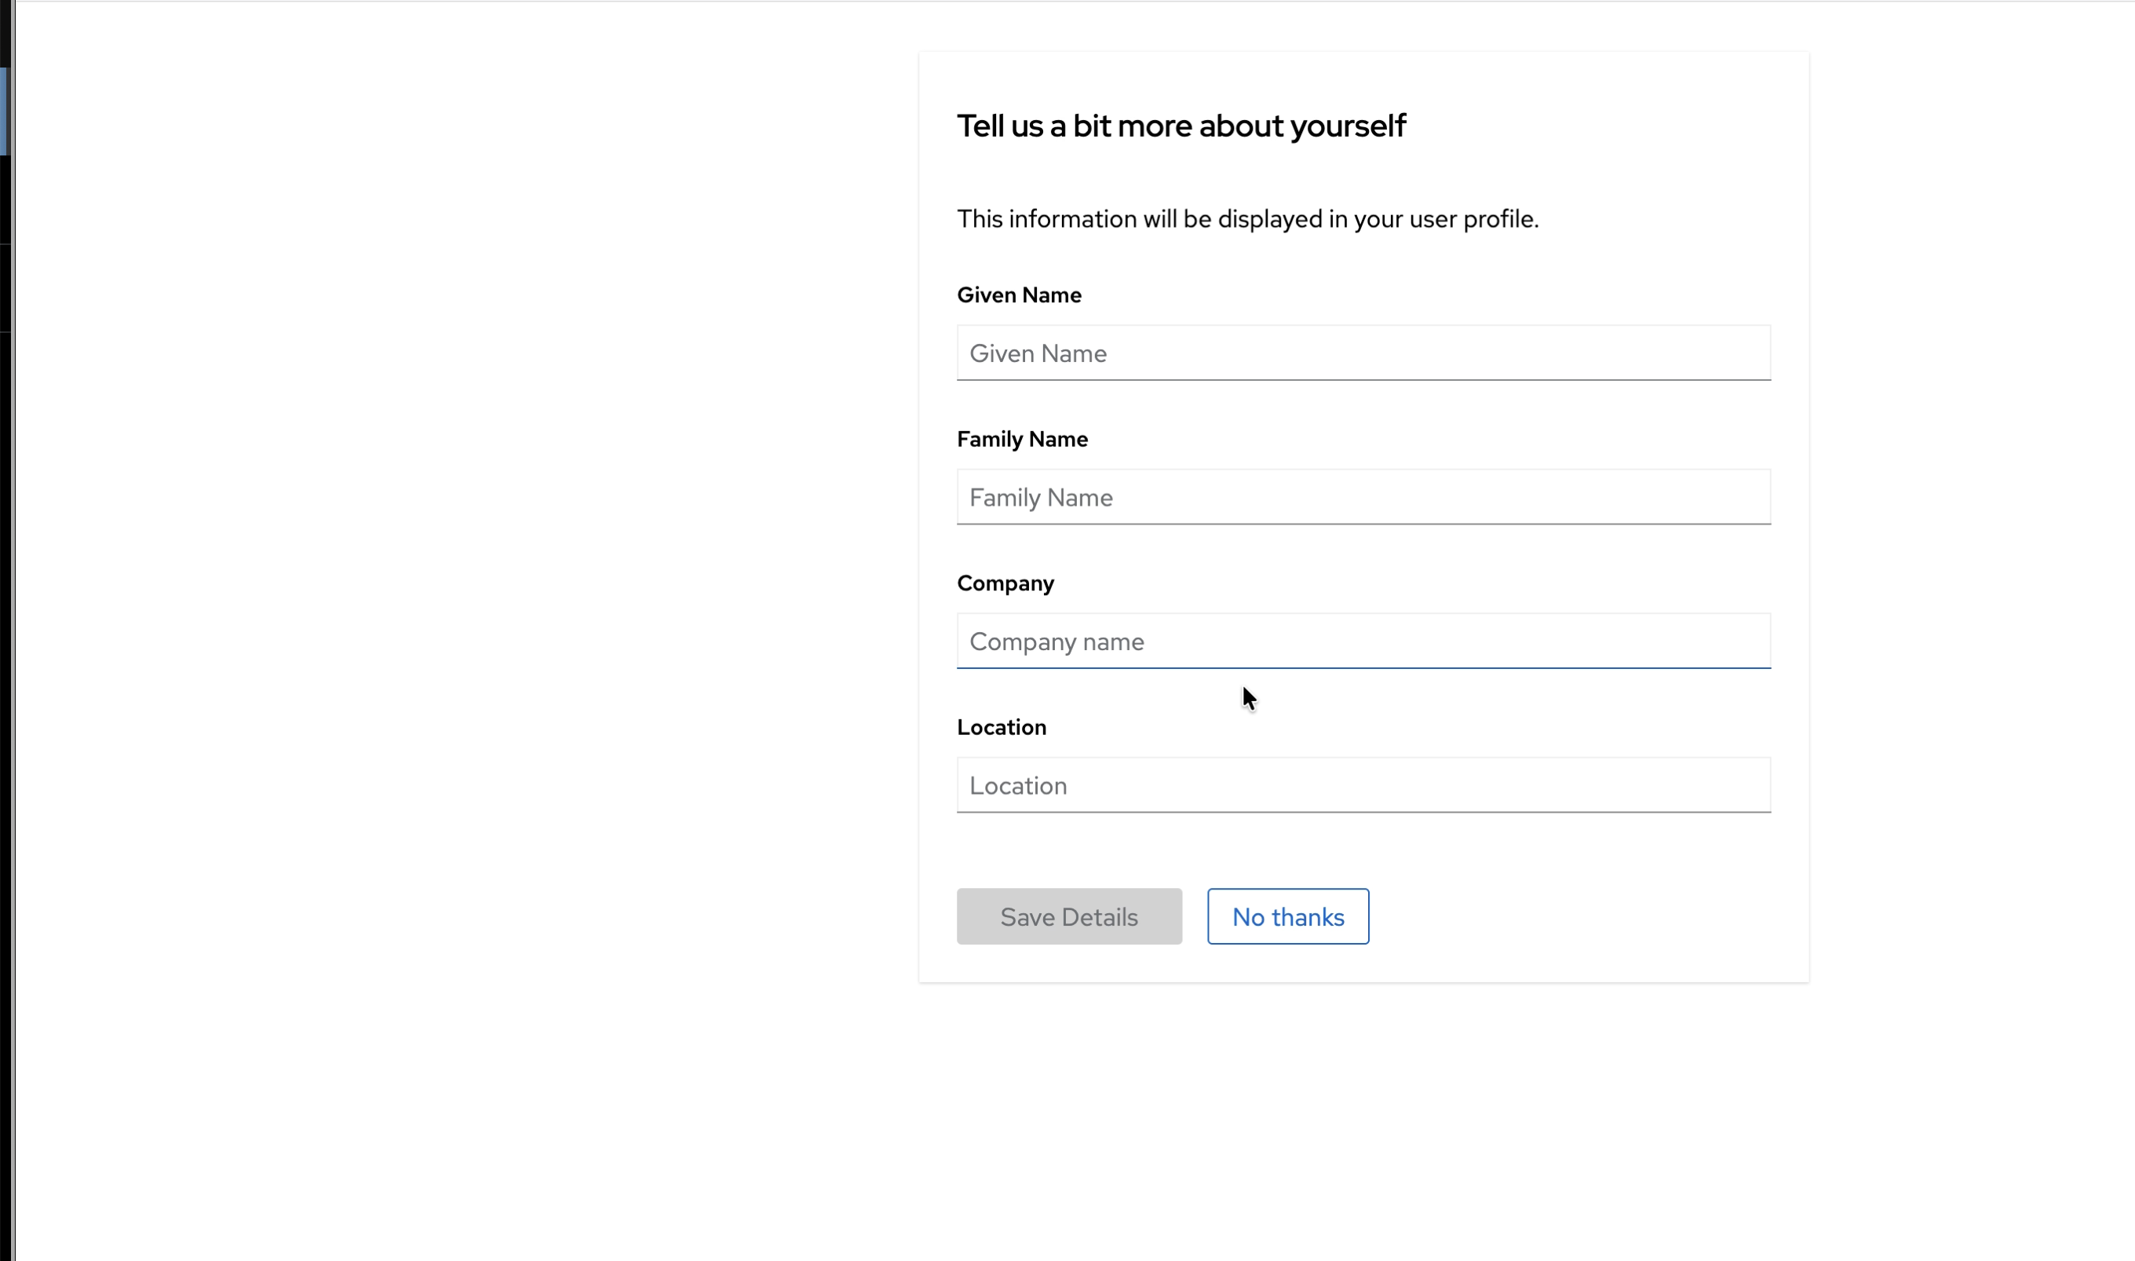This screenshot has width=2135, height=1261.
Task: Click the 'Tell us a bit more' heading
Action: click(x=1181, y=126)
